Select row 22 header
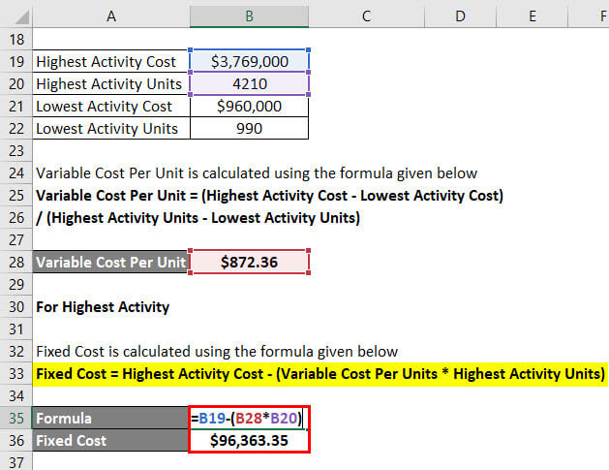 coord(16,128)
